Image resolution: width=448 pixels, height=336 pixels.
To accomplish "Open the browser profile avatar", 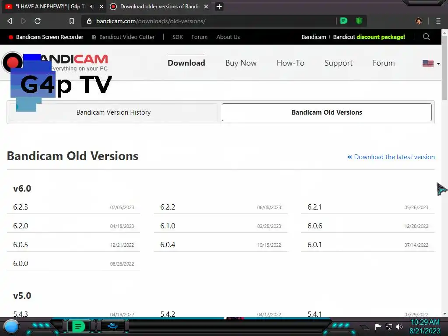I will coord(419,21).
